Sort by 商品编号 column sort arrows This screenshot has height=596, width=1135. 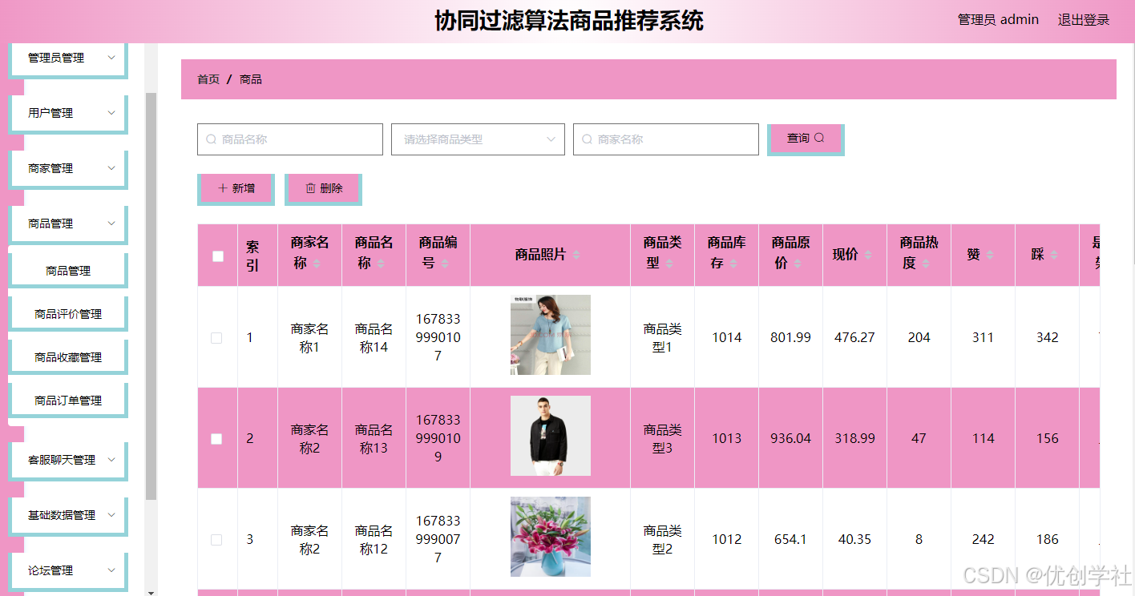[x=445, y=264]
